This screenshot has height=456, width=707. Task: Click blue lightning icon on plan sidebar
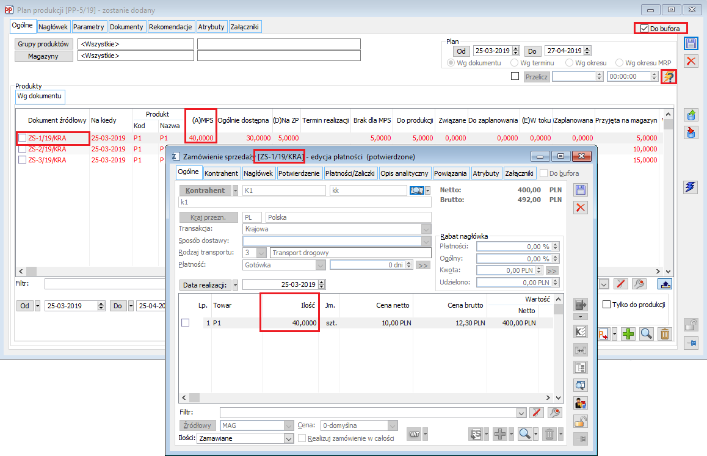(x=691, y=187)
